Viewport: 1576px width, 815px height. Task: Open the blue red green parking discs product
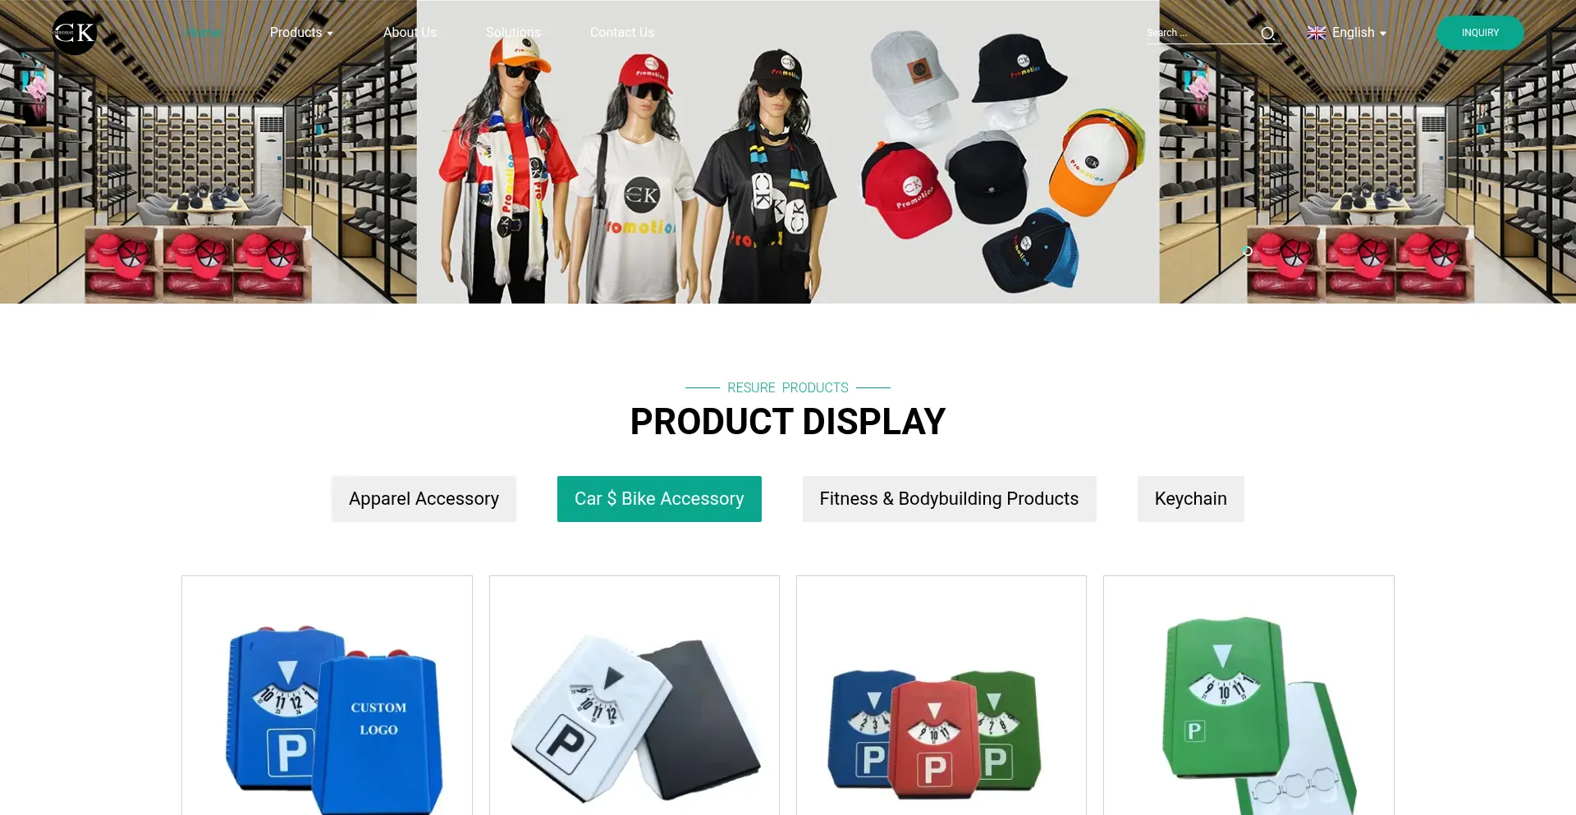coord(941,696)
